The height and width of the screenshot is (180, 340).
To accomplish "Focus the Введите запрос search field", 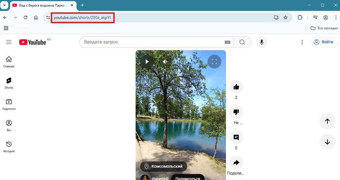I will point(152,42).
